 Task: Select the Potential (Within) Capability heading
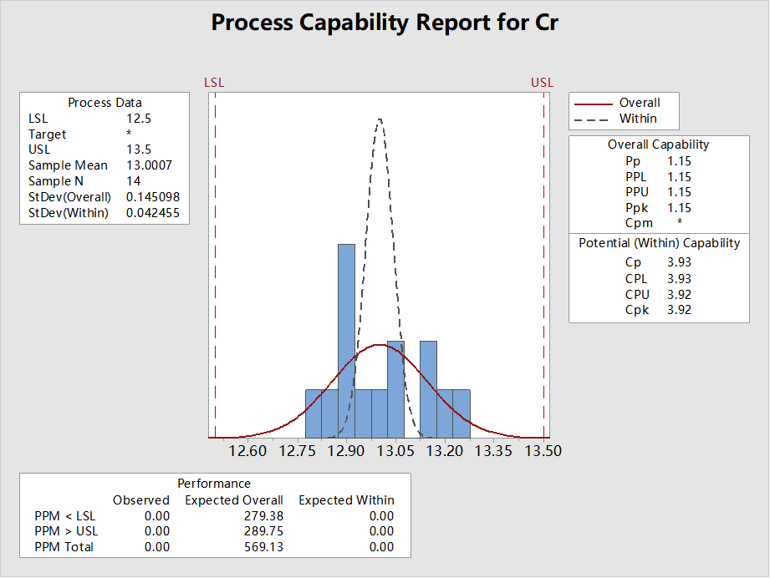659,243
